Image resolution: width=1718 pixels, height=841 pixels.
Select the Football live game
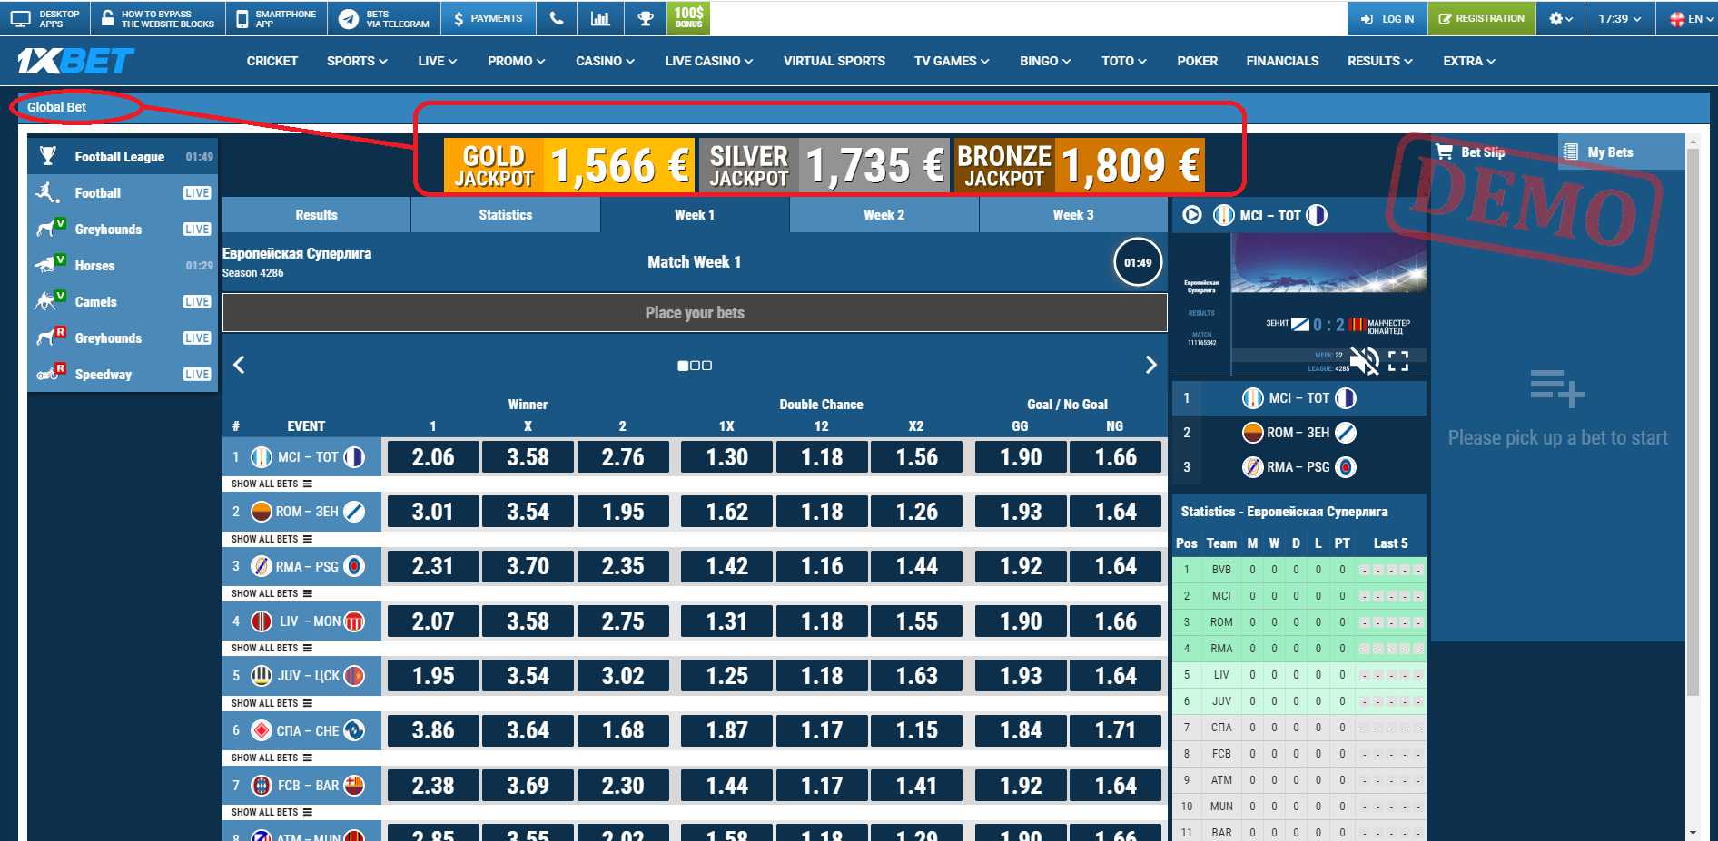click(x=123, y=192)
